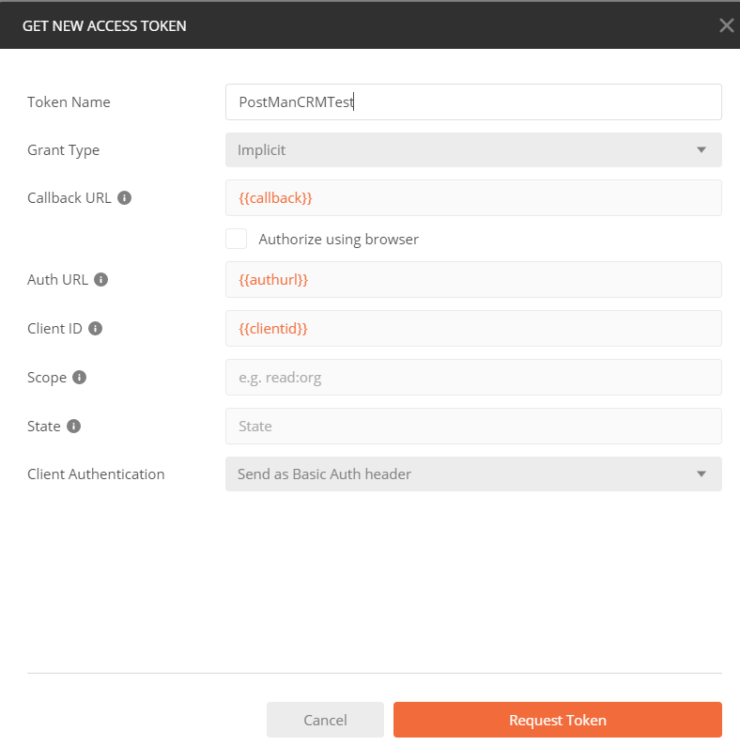
Task: Open the Grant Type dropdown
Action: (472, 150)
